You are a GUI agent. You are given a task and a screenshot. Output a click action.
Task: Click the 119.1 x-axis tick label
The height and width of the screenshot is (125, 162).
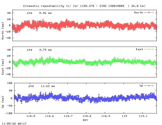click(x=143, y=116)
